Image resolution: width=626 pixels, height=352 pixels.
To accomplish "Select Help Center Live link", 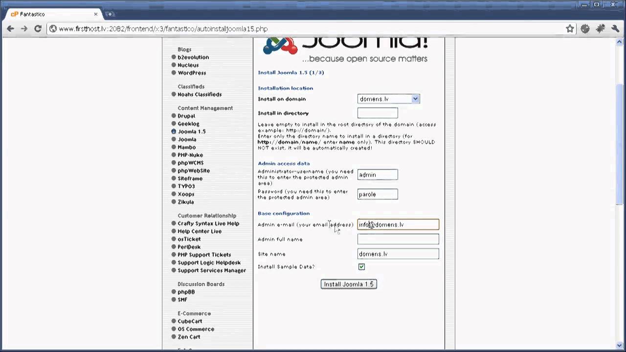I will [200, 231].
